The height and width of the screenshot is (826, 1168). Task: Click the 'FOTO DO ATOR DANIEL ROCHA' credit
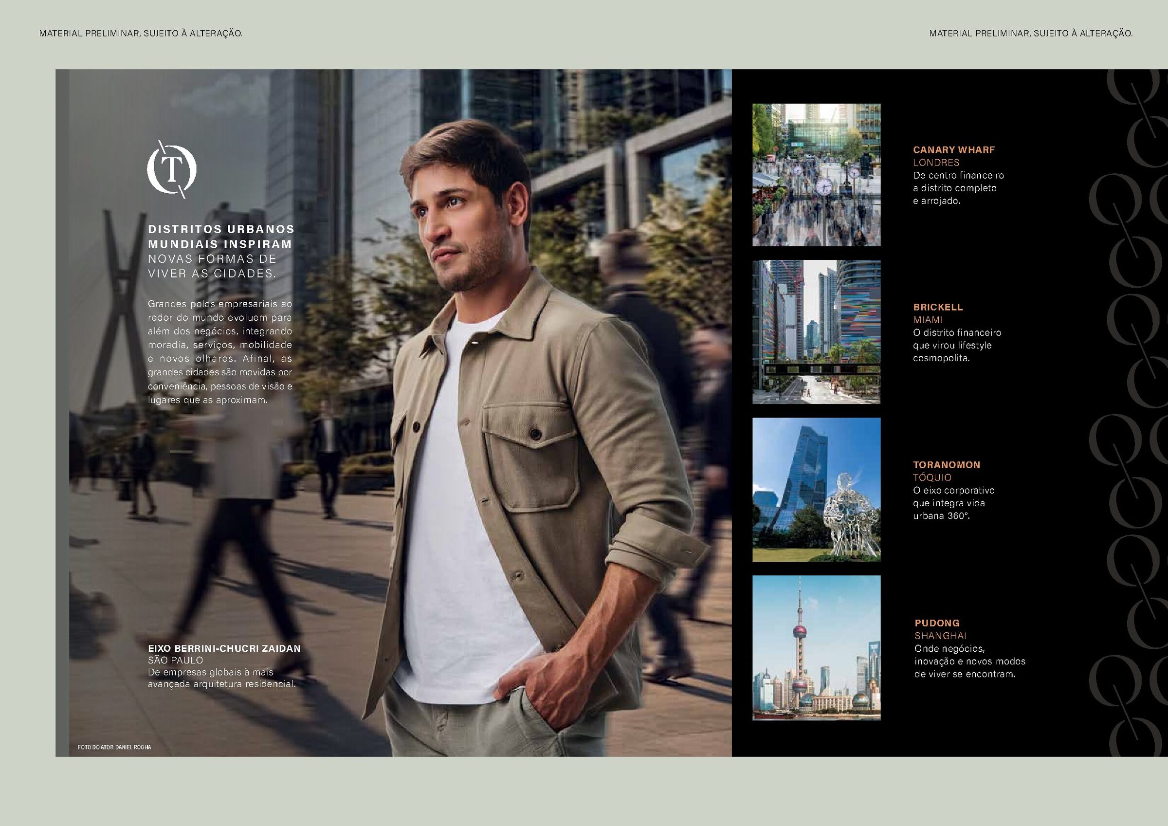click(114, 747)
